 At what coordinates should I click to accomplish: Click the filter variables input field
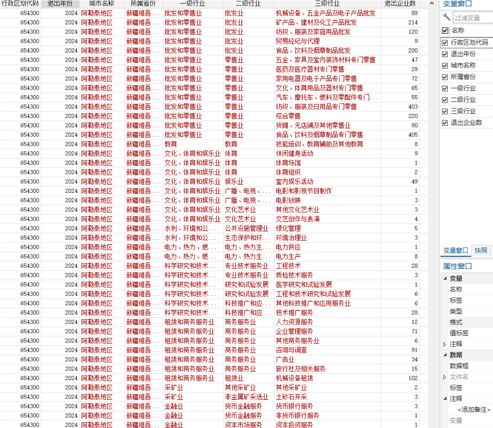473,18
